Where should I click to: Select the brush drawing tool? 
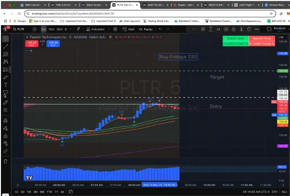tap(6, 77)
